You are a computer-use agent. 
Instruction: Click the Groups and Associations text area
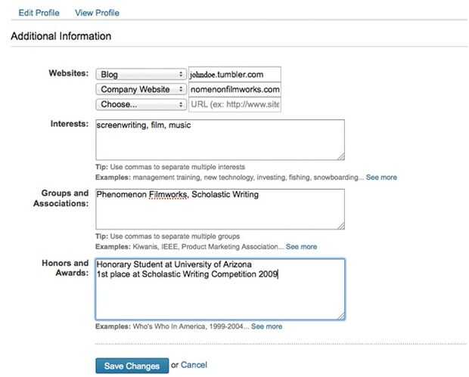tap(219, 209)
